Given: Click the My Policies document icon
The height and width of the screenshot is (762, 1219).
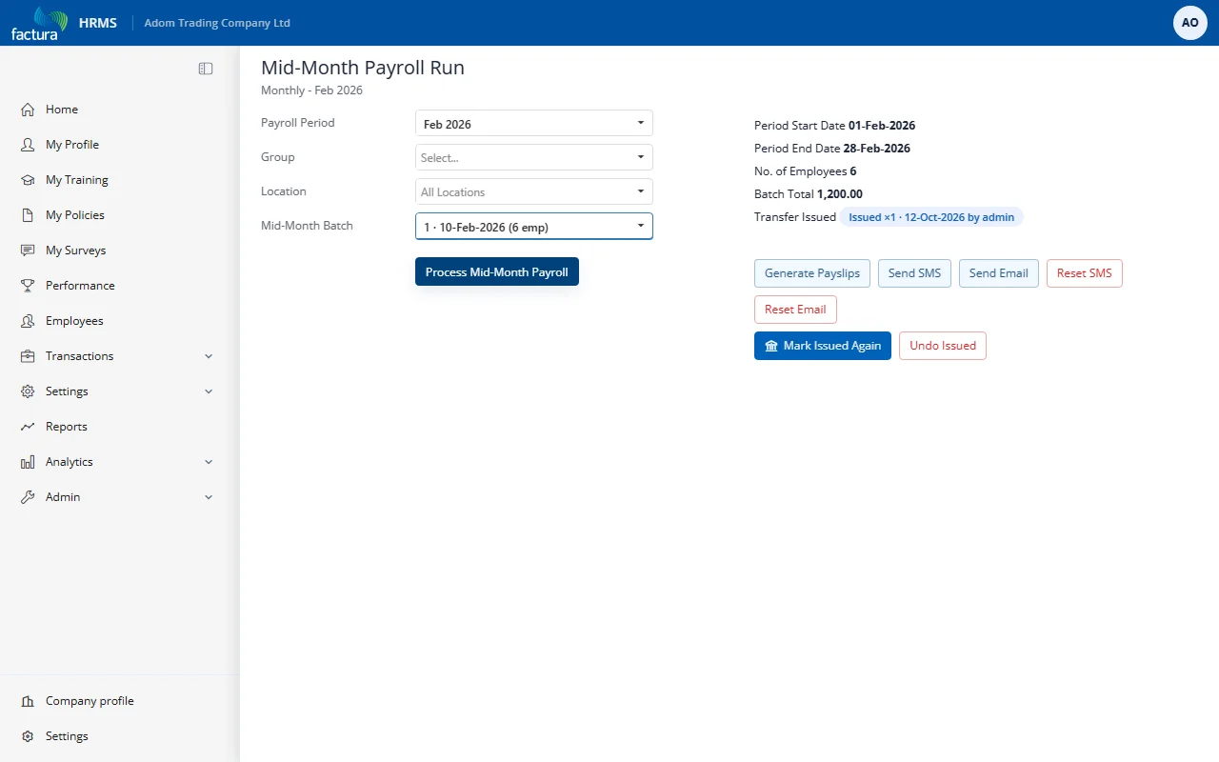Looking at the screenshot, I should (28, 215).
